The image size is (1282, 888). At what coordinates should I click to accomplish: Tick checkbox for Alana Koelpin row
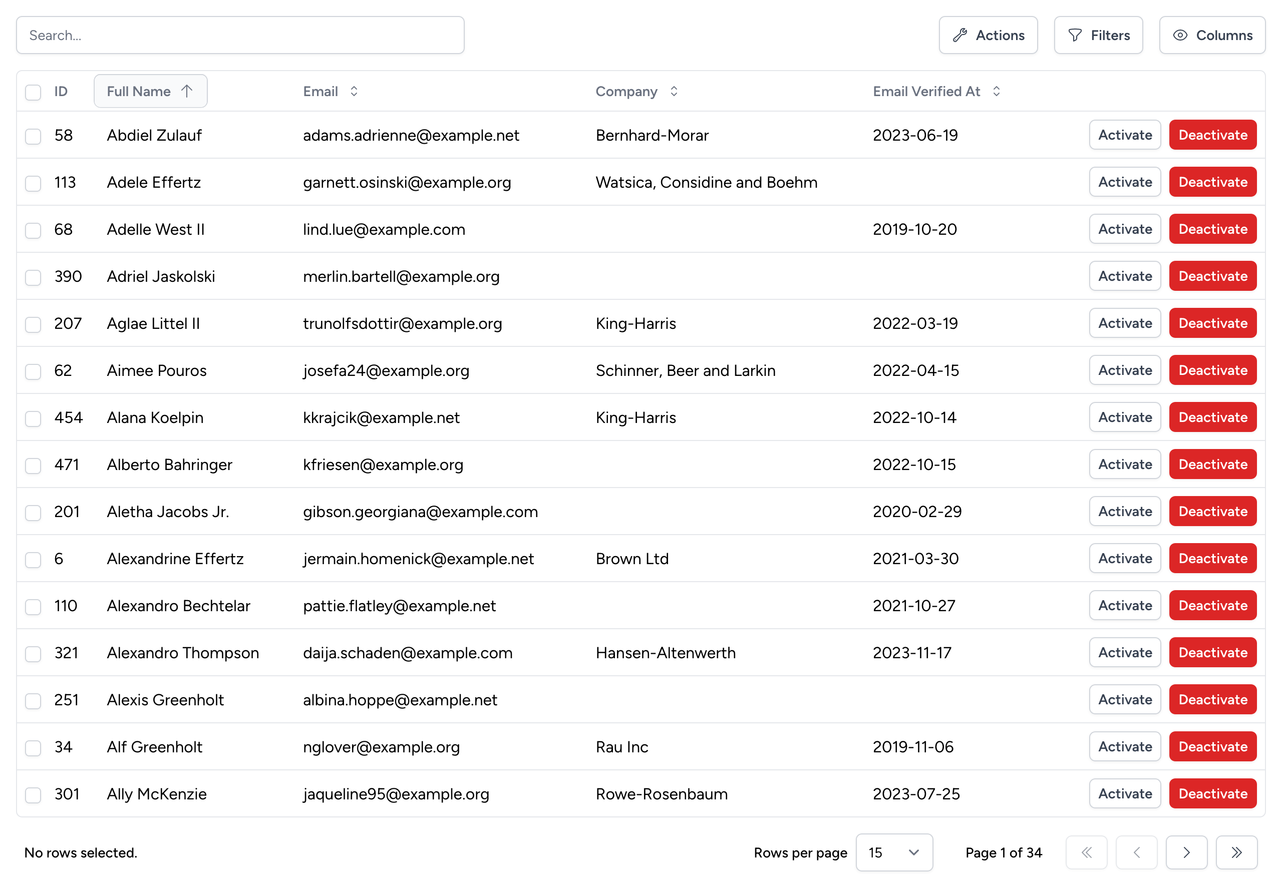[x=34, y=418]
